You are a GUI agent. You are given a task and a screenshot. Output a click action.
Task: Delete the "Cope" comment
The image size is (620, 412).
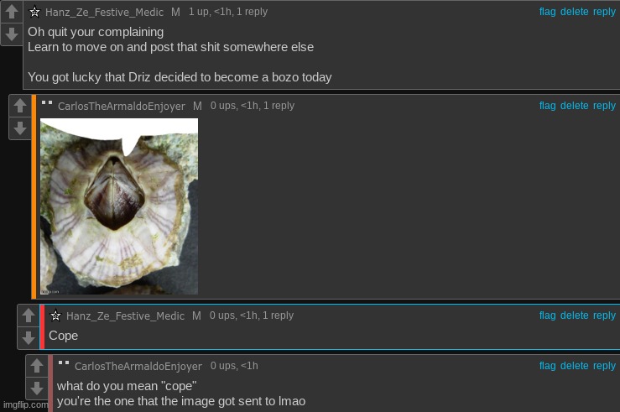(575, 316)
